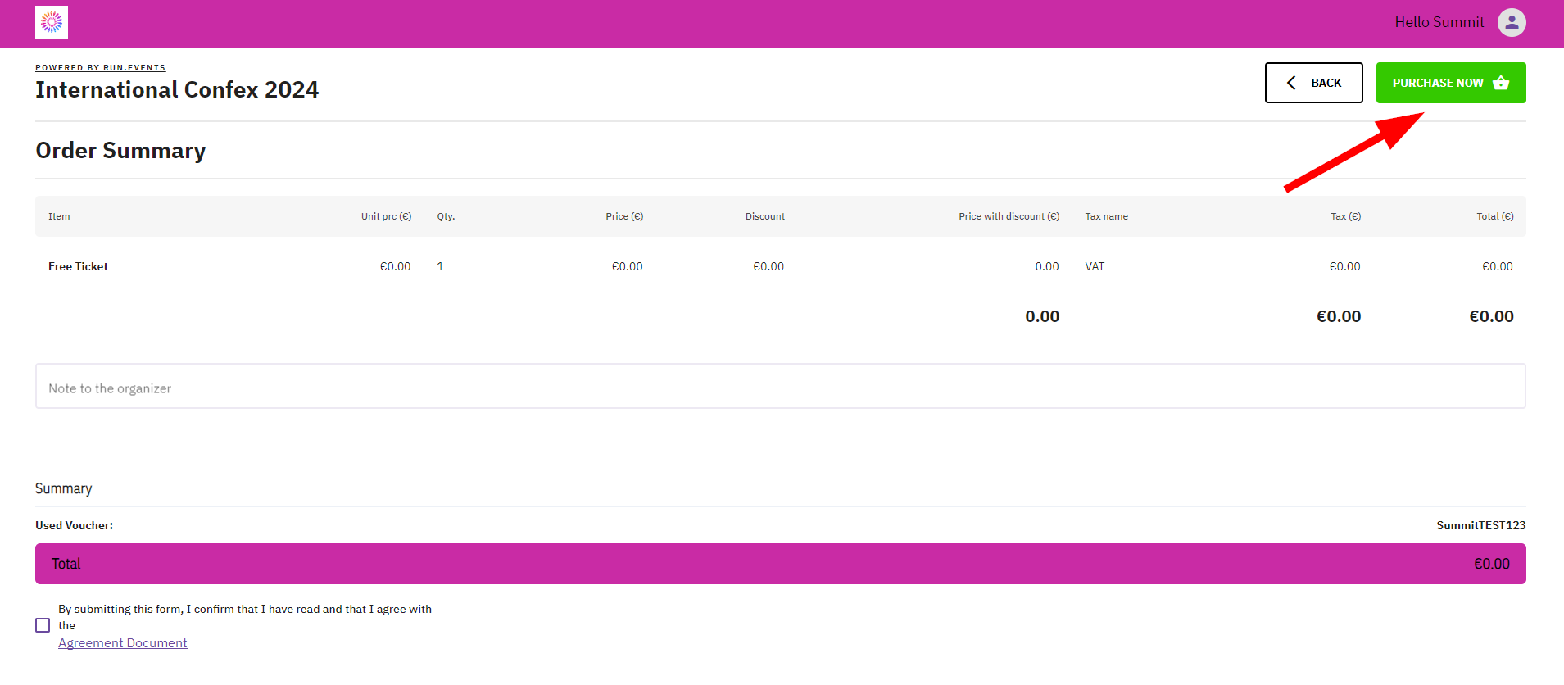Viewport: 1564px width, 685px height.
Task: Click the quantity value 1 for Free Ticket
Action: [x=440, y=266]
